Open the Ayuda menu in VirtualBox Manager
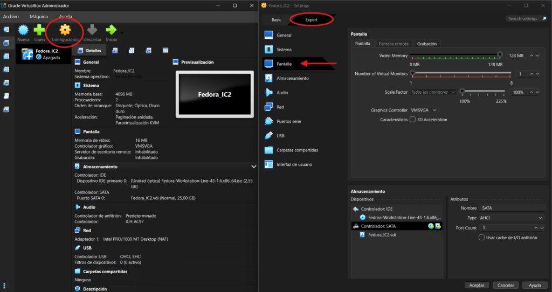The image size is (552, 292). pos(65,17)
